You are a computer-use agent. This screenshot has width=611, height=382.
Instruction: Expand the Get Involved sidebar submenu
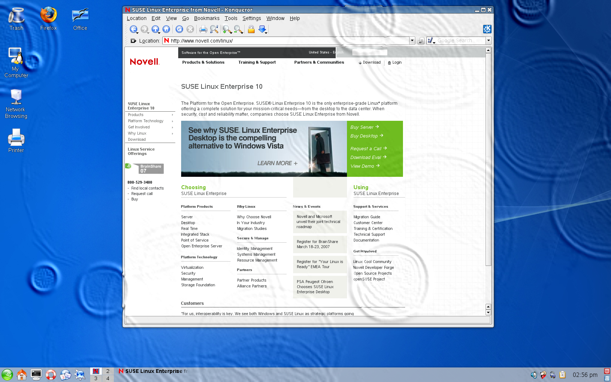point(172,127)
